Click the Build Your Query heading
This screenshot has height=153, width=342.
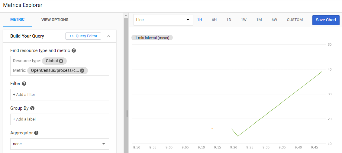(x=27, y=36)
